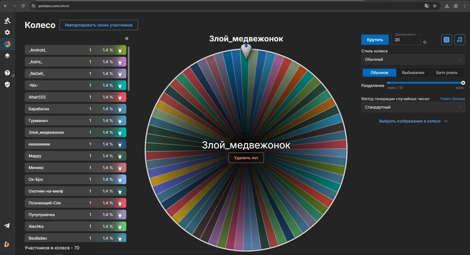Click the dice randomize icon button
The width and height of the screenshot is (470, 255).
[446, 40]
